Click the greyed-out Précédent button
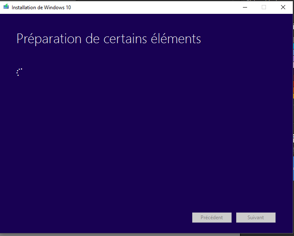Image resolution: width=294 pixels, height=236 pixels. click(x=211, y=218)
